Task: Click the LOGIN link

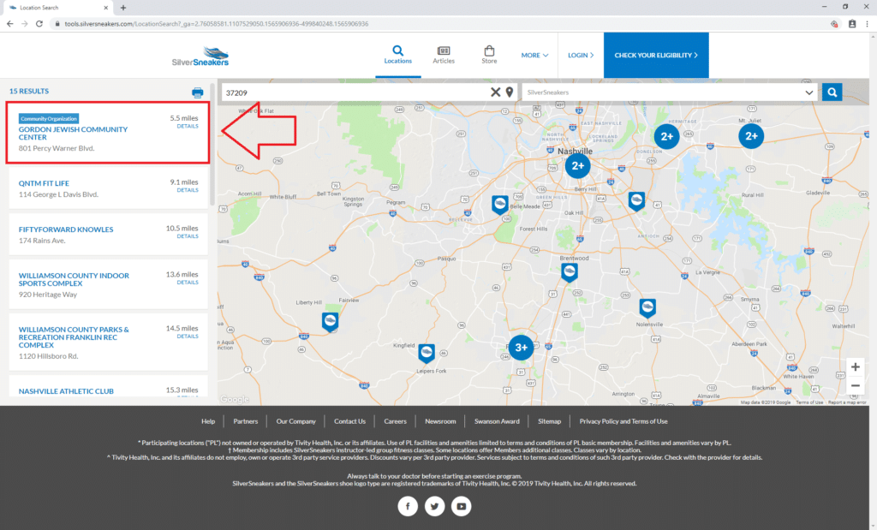Action: click(x=581, y=56)
